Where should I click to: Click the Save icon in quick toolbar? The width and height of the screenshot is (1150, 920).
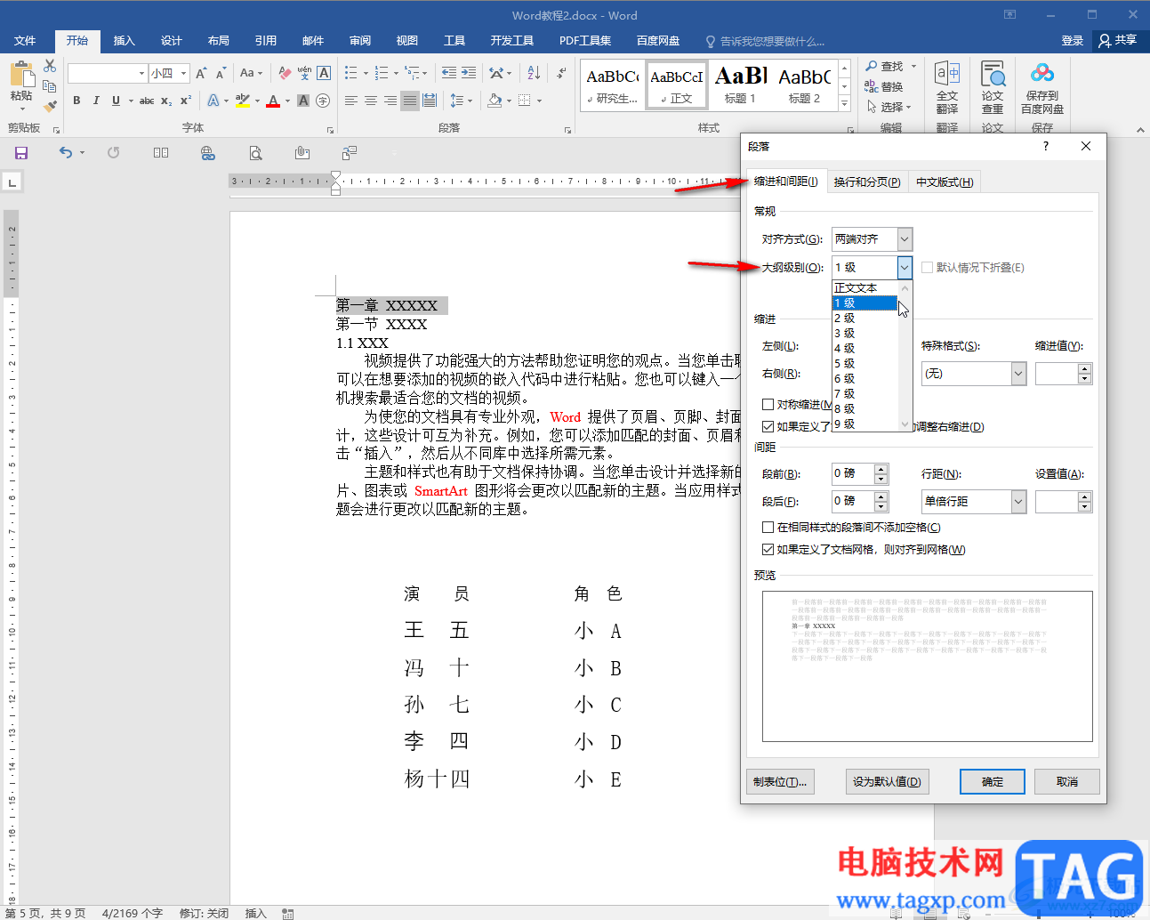click(21, 153)
